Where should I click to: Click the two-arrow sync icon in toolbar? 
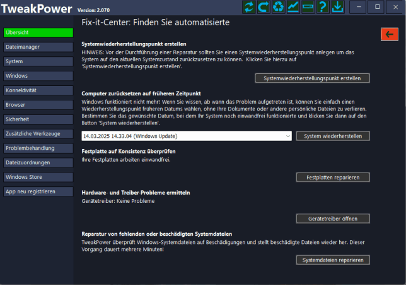pos(249,7)
